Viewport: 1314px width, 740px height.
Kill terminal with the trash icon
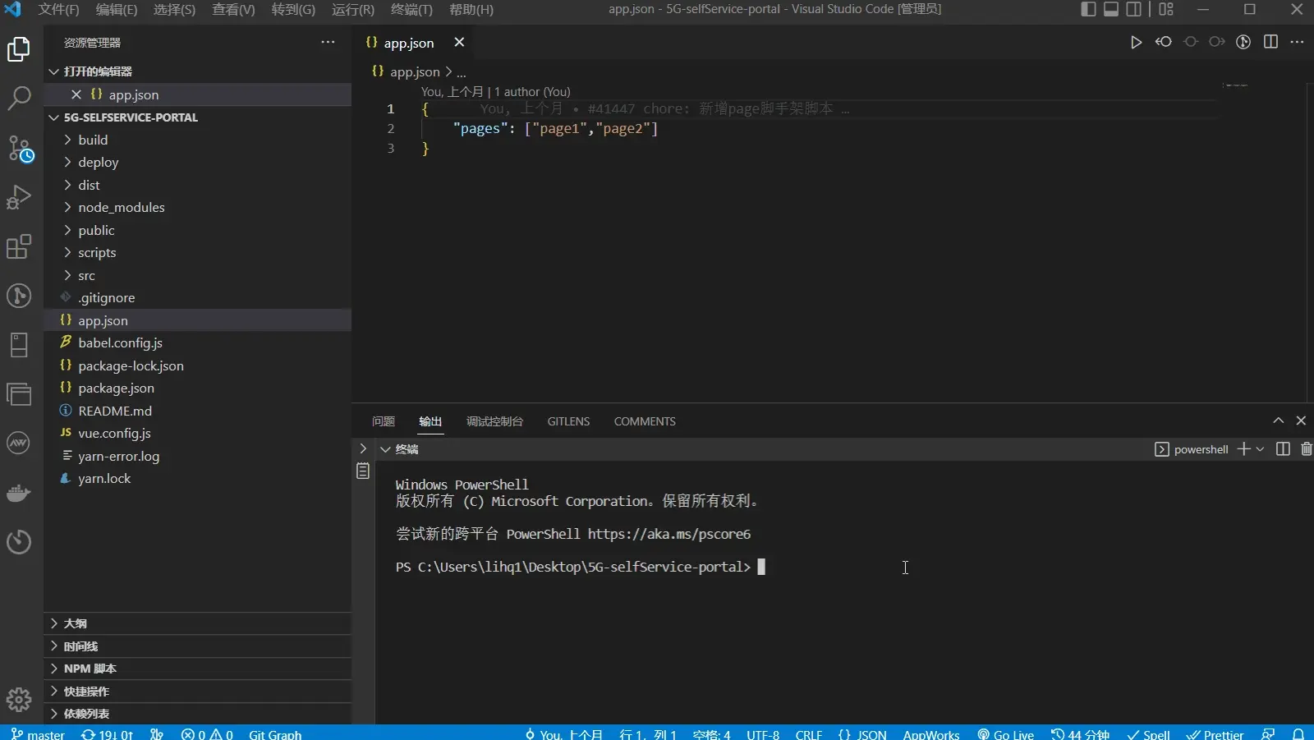[1306, 449]
